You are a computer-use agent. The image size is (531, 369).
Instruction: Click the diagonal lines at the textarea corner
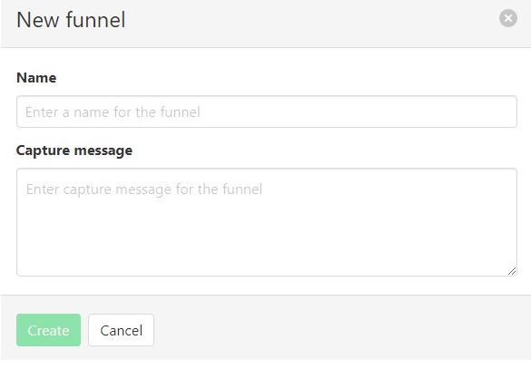tap(512, 271)
